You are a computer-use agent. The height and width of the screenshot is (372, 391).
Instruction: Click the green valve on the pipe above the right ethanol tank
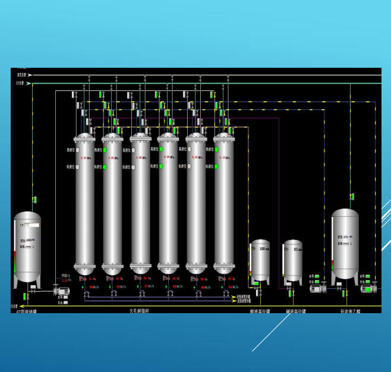click(352, 197)
